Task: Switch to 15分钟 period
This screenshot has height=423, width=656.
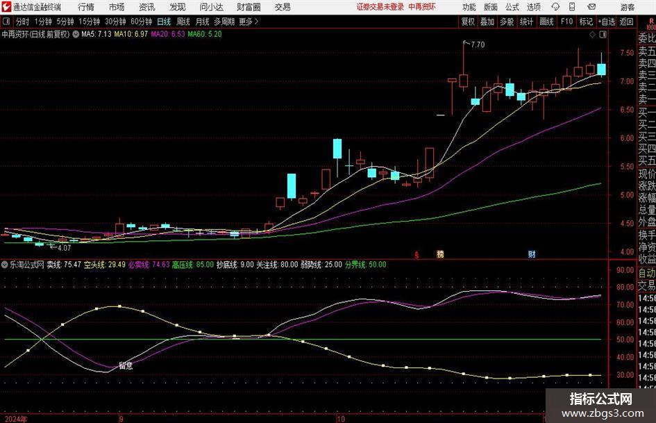Action: tap(90, 22)
